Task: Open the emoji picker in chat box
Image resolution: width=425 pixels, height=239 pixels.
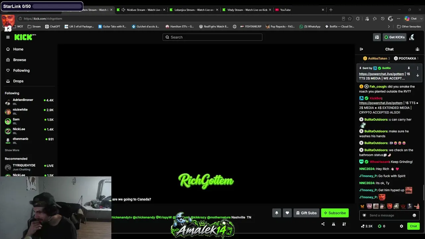Action: click(x=414, y=215)
